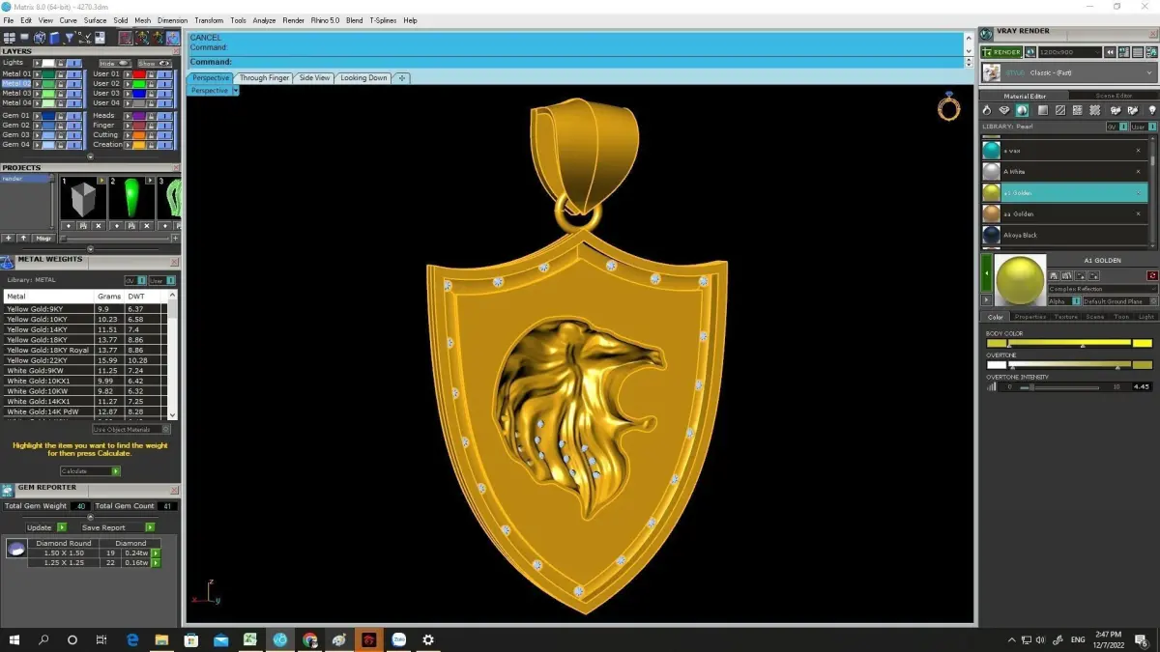Screen dimensions: 1160x652
Task: Switch to the Side View viewport tab
Action: pyautogui.click(x=314, y=78)
